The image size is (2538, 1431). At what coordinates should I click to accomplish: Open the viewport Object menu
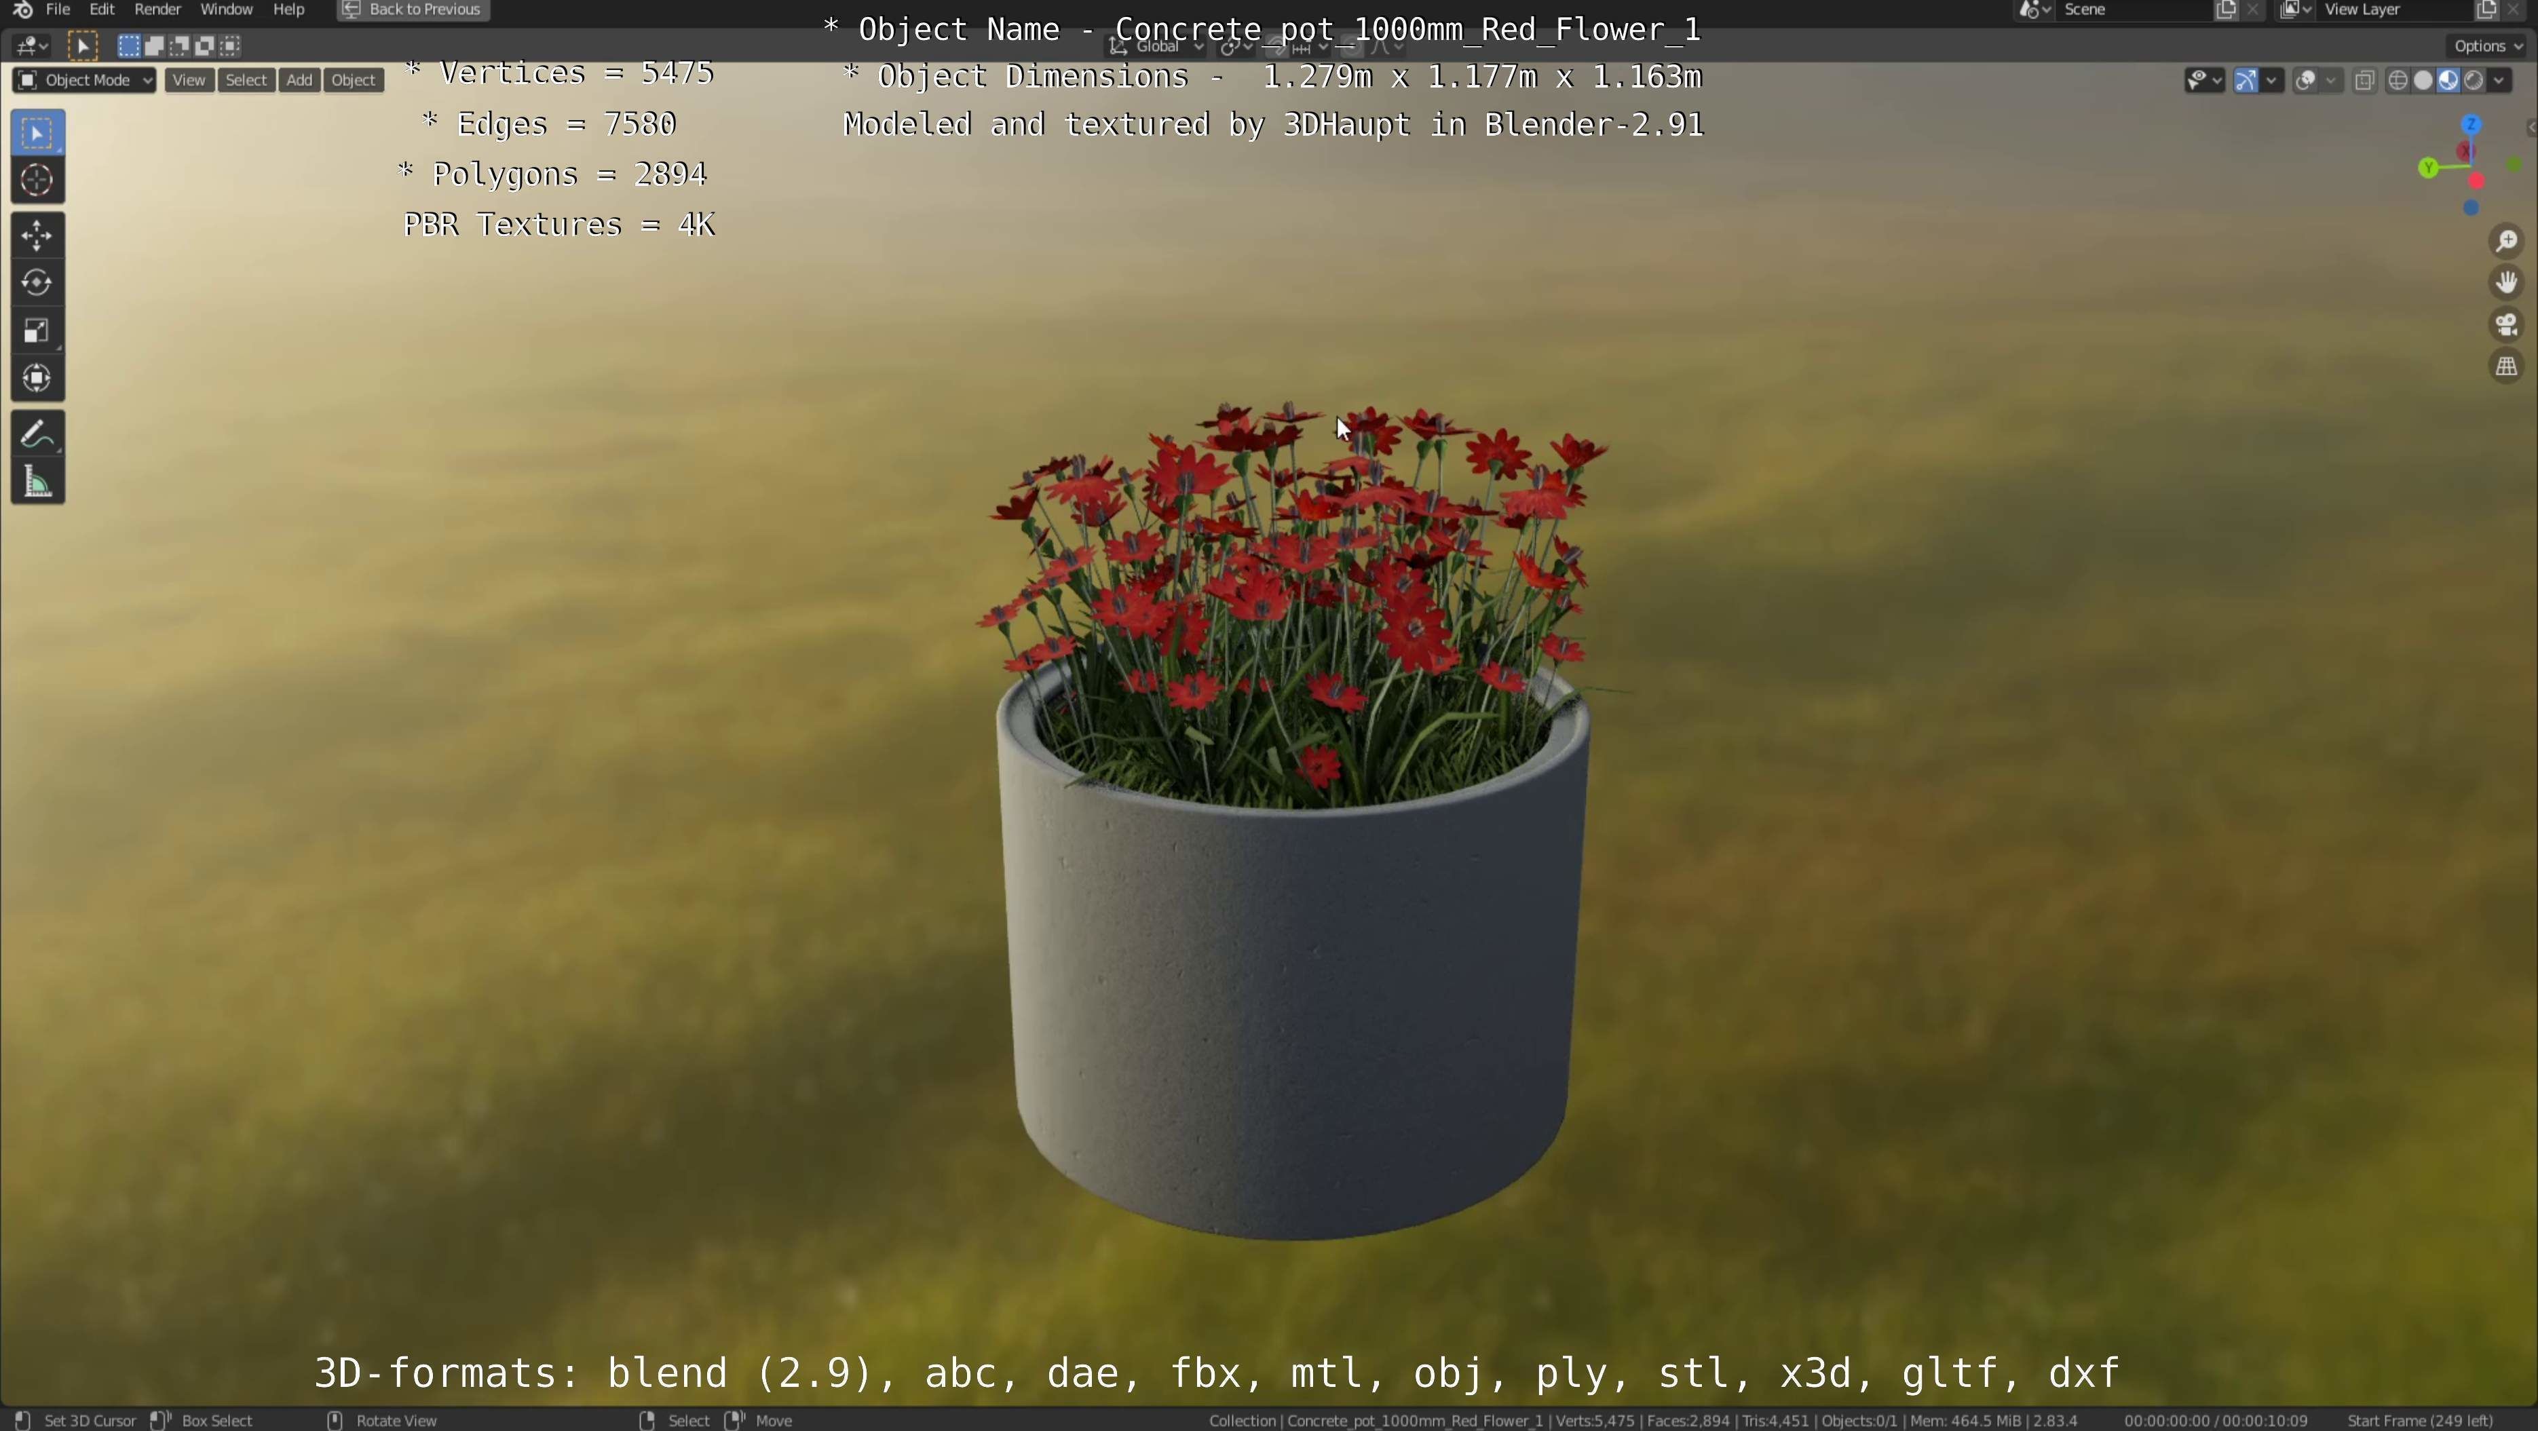tap(354, 80)
